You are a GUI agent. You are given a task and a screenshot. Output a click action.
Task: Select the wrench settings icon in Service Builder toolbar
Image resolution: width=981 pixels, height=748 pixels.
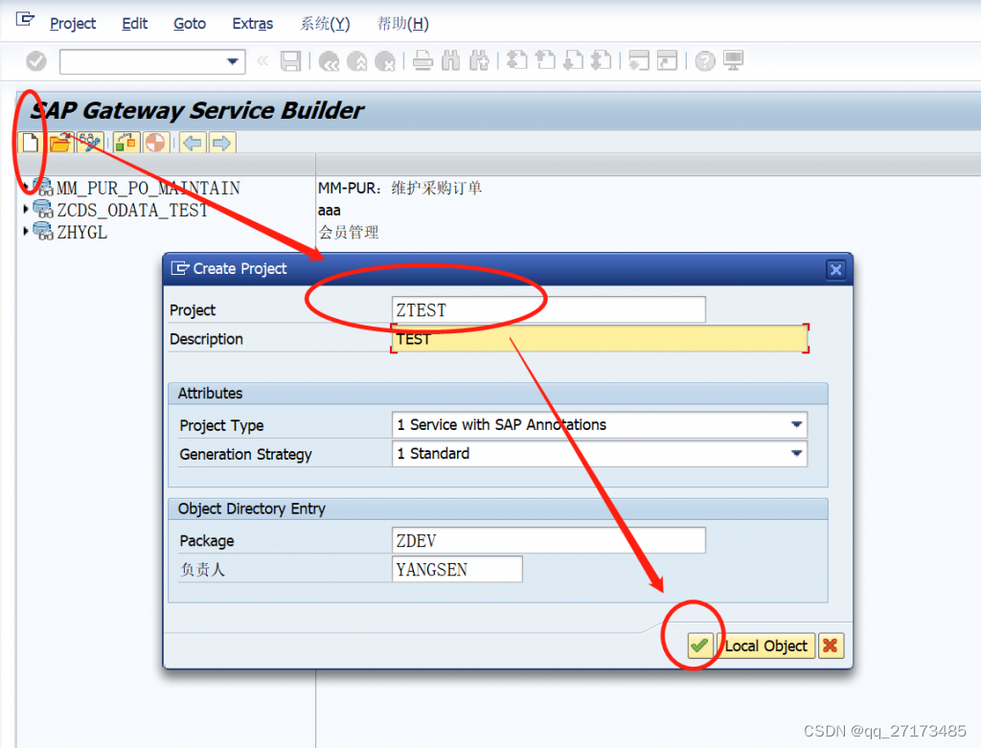tap(91, 143)
